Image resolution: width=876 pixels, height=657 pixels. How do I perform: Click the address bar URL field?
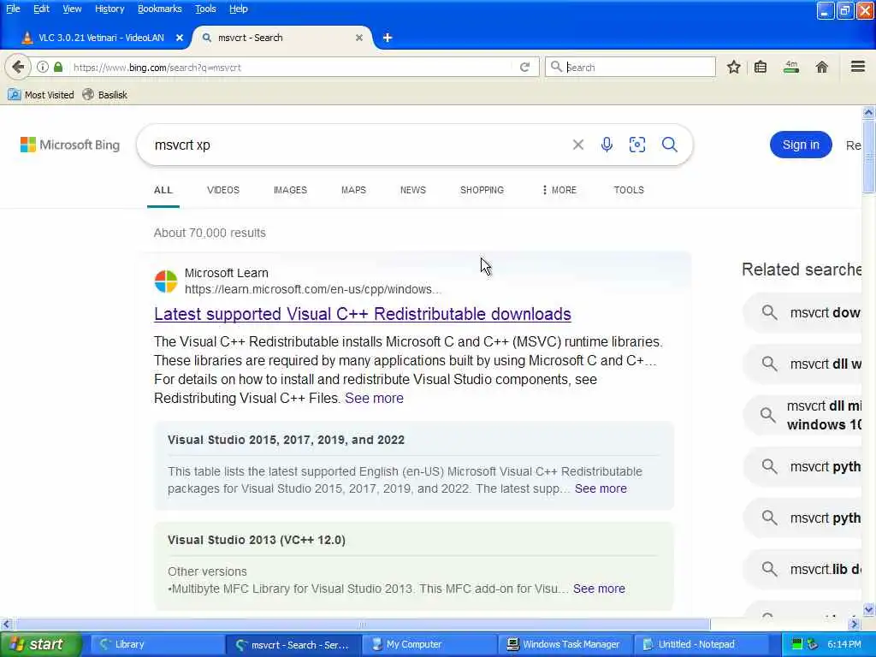click(x=291, y=67)
